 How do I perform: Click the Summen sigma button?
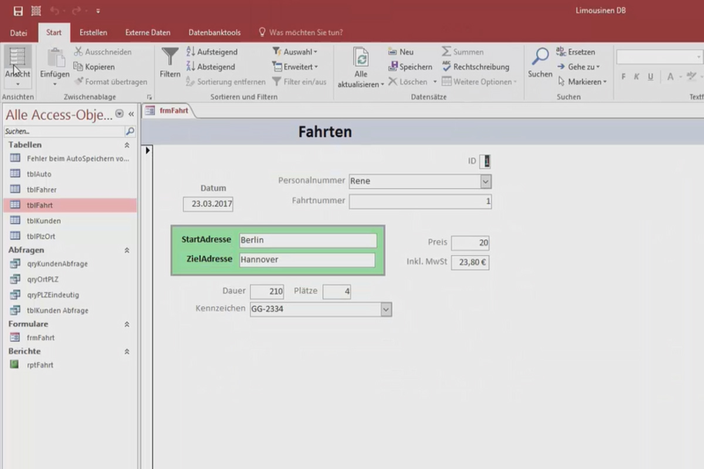tap(463, 52)
